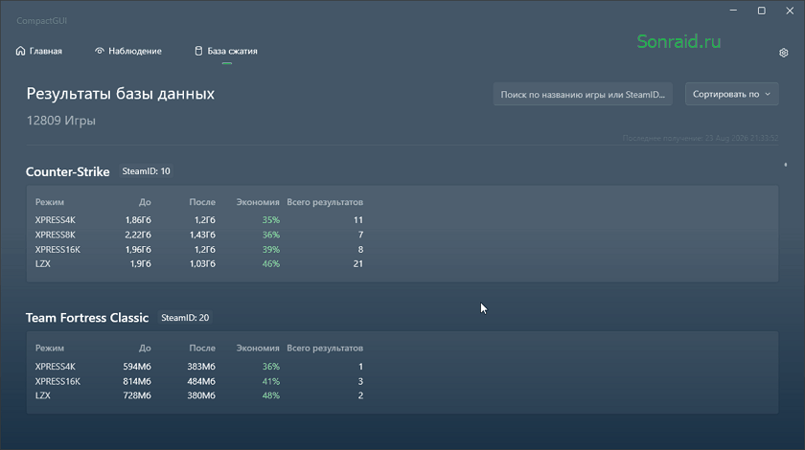Click the Всего результатов header in Counter-Strike table

[325, 202]
